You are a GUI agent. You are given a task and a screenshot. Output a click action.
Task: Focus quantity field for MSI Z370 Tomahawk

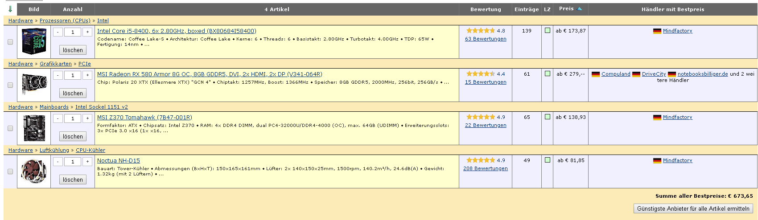tap(73, 118)
